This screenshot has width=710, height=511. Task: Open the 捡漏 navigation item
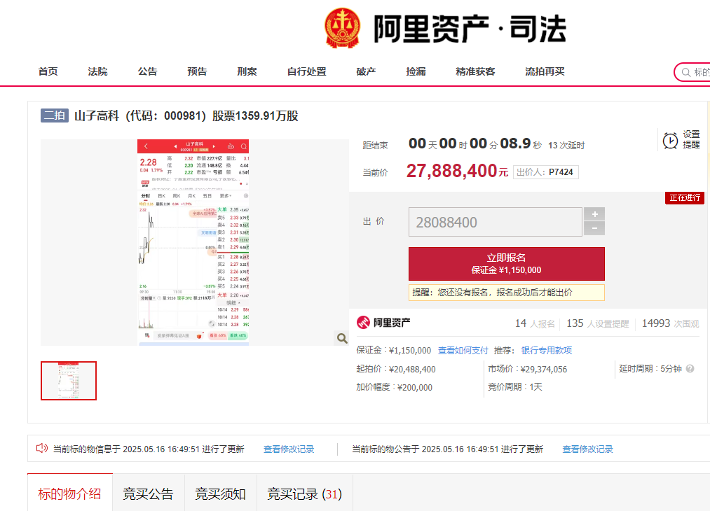point(416,71)
